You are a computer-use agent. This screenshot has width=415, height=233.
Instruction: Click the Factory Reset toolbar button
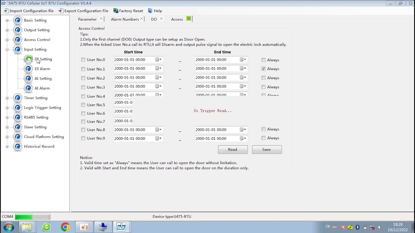[128, 11]
